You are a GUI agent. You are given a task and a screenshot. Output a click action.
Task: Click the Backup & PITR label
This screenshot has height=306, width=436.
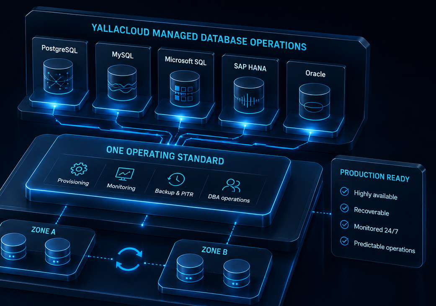pos(174,192)
